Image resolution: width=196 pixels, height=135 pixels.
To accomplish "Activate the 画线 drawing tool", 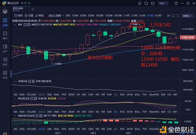I will coord(39,15).
